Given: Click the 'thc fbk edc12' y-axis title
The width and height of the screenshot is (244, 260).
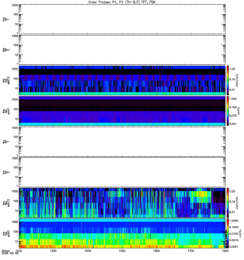Looking at the screenshot, I should click(x=6, y=203).
